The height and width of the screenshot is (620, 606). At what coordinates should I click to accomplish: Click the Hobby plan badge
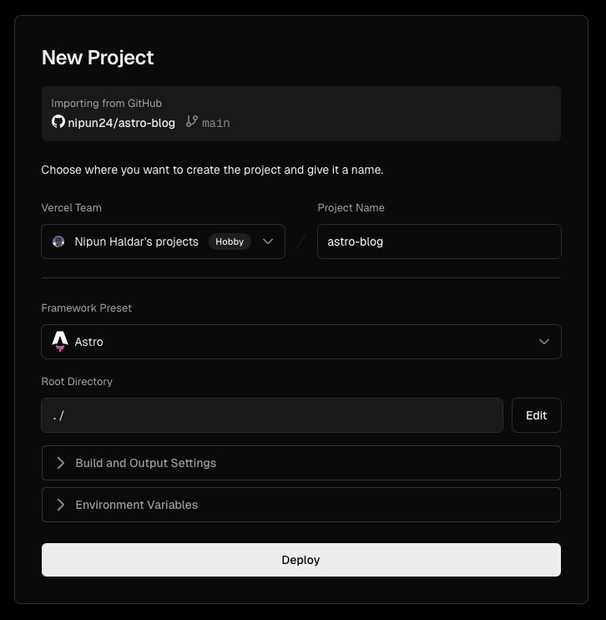(230, 241)
